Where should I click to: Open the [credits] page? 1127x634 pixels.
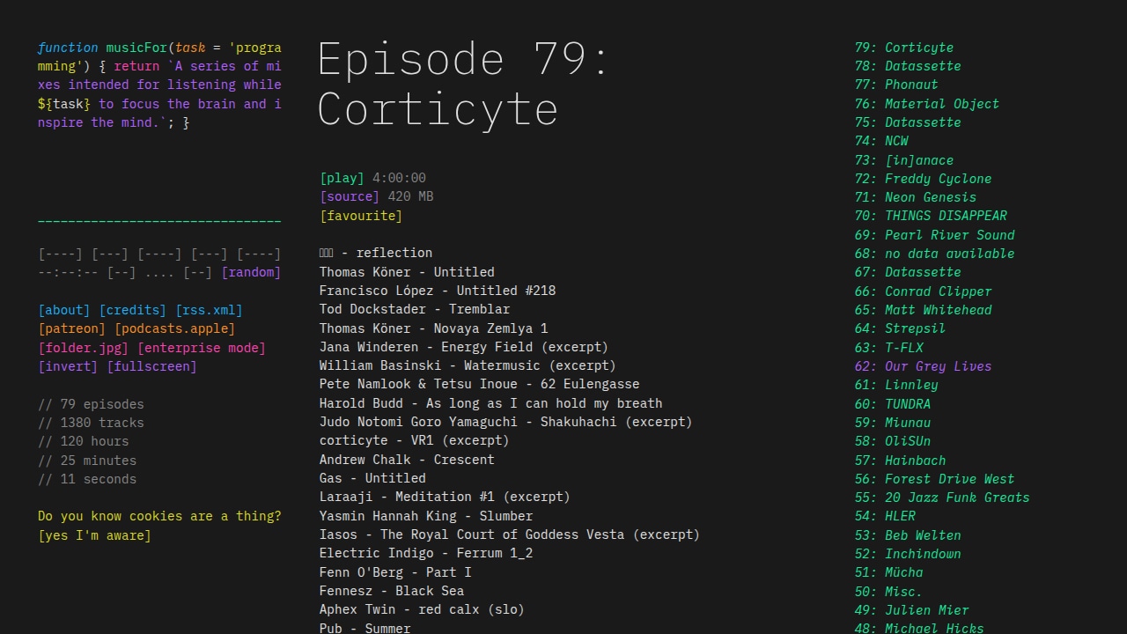pyautogui.click(x=132, y=310)
